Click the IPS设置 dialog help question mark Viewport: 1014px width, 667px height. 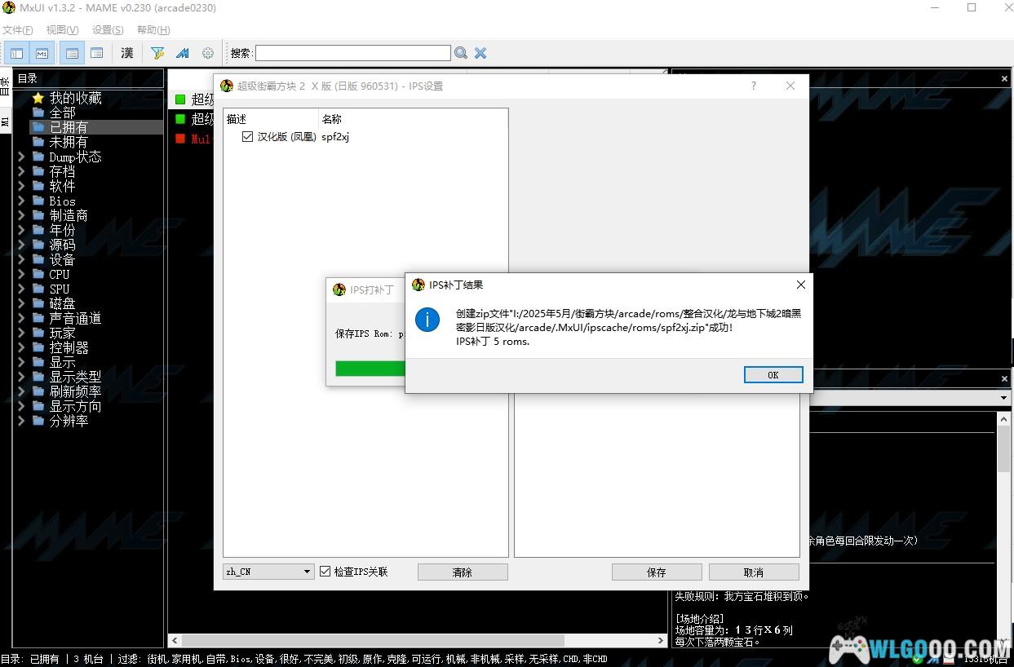pyautogui.click(x=753, y=86)
